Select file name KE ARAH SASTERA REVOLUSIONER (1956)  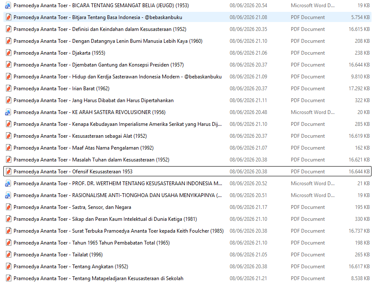click(90, 112)
